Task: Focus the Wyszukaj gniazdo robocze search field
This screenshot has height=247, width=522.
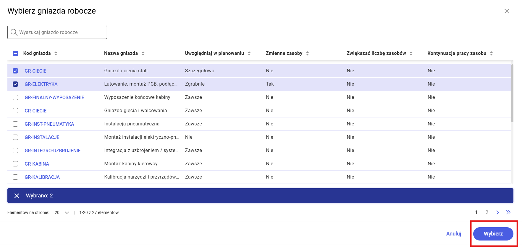Action: coord(57,32)
